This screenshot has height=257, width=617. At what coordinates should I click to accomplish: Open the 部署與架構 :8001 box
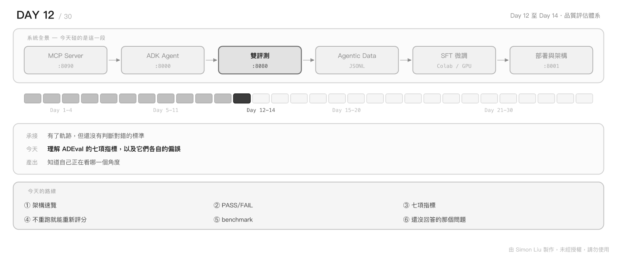[x=551, y=60]
